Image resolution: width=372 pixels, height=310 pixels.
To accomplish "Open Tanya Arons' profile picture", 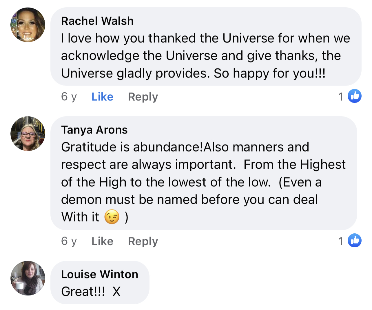I will (28, 134).
